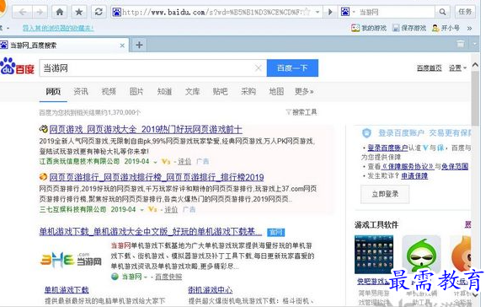
Task: Open the 街机游戏中心 sublink
Action: pos(210,290)
